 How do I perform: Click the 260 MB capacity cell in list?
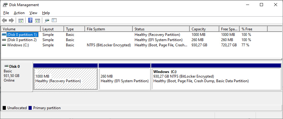pos(197,40)
